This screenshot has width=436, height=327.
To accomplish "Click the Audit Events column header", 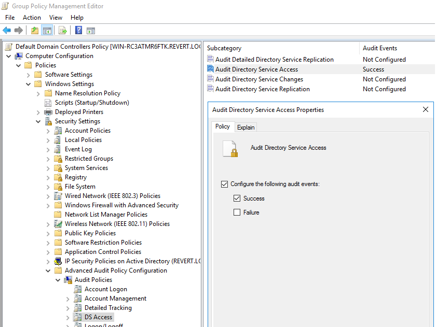I will [x=380, y=48].
